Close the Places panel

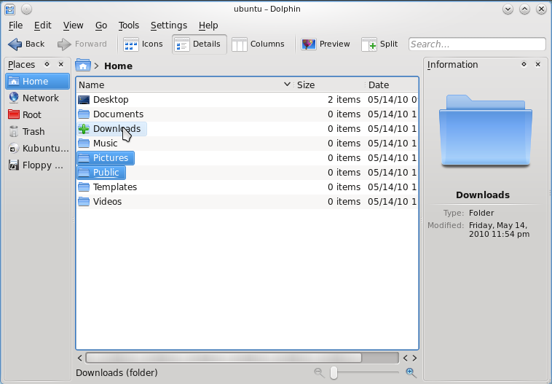(61, 64)
